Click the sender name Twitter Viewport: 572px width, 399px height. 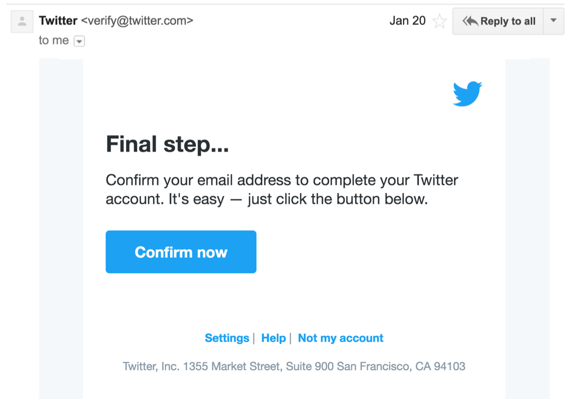(x=58, y=21)
